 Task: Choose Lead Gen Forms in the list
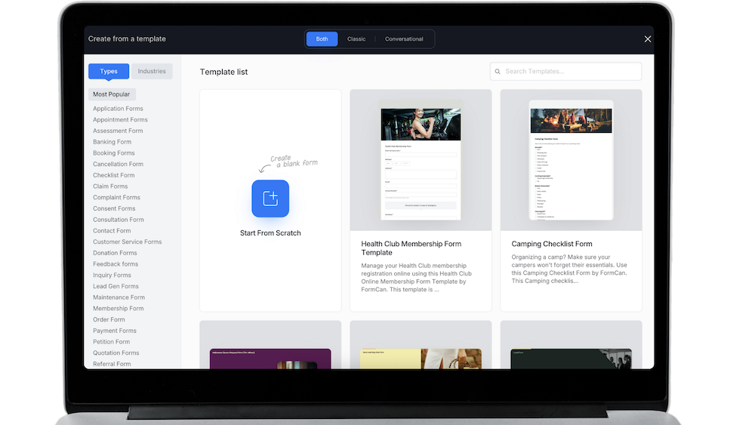point(116,286)
